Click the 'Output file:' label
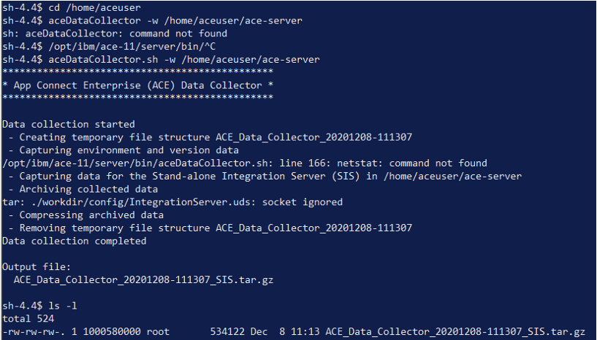597x340 pixels. tap(37, 266)
